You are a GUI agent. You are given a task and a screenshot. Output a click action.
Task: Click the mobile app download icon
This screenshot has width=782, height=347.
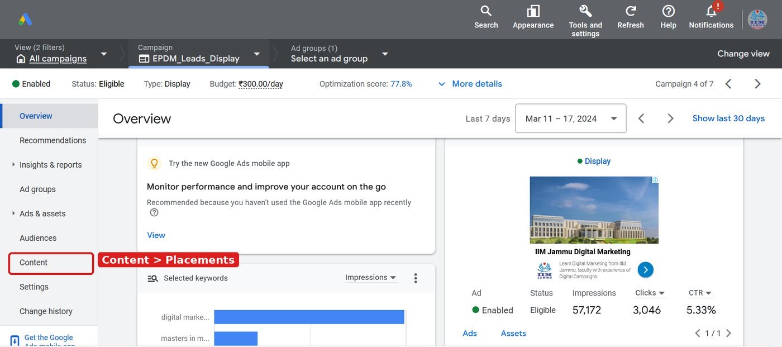point(15,341)
